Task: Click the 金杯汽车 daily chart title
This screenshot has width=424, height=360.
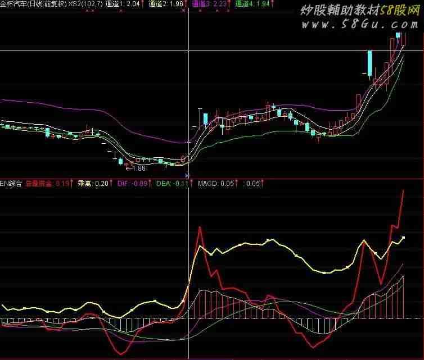Action: [34, 4]
